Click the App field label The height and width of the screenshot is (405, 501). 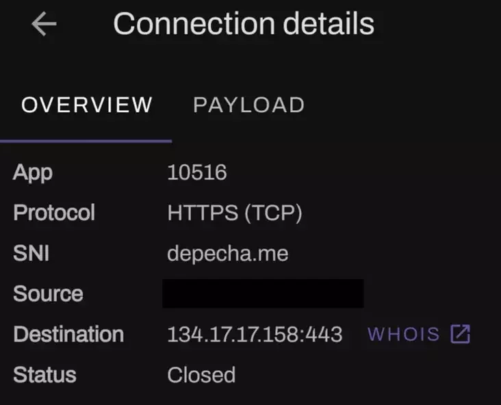pyautogui.click(x=33, y=174)
